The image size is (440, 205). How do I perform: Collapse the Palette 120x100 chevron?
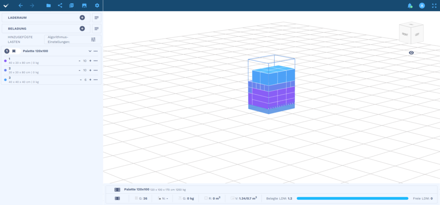pyautogui.click(x=90, y=51)
